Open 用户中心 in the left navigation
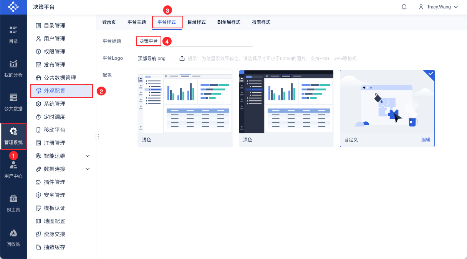The image size is (467, 259). [x=13, y=170]
